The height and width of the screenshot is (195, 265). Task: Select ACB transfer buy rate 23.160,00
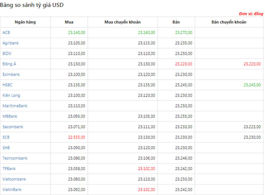(x=147, y=33)
